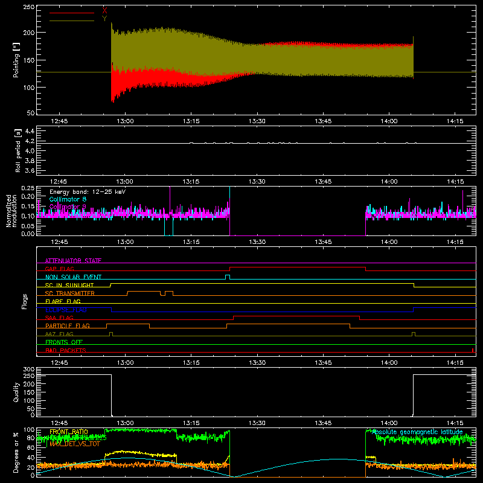Select the yellow FRONT_RATIO legend label
The image size is (483, 483).
(x=69, y=432)
